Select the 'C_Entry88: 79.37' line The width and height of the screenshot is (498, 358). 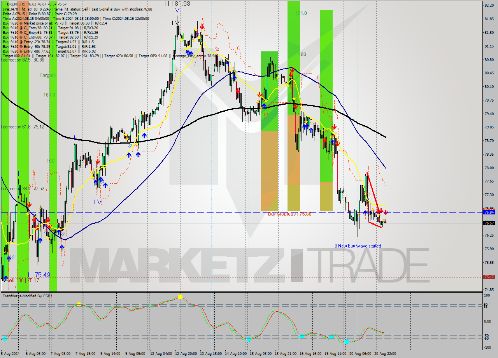pos(50,37)
